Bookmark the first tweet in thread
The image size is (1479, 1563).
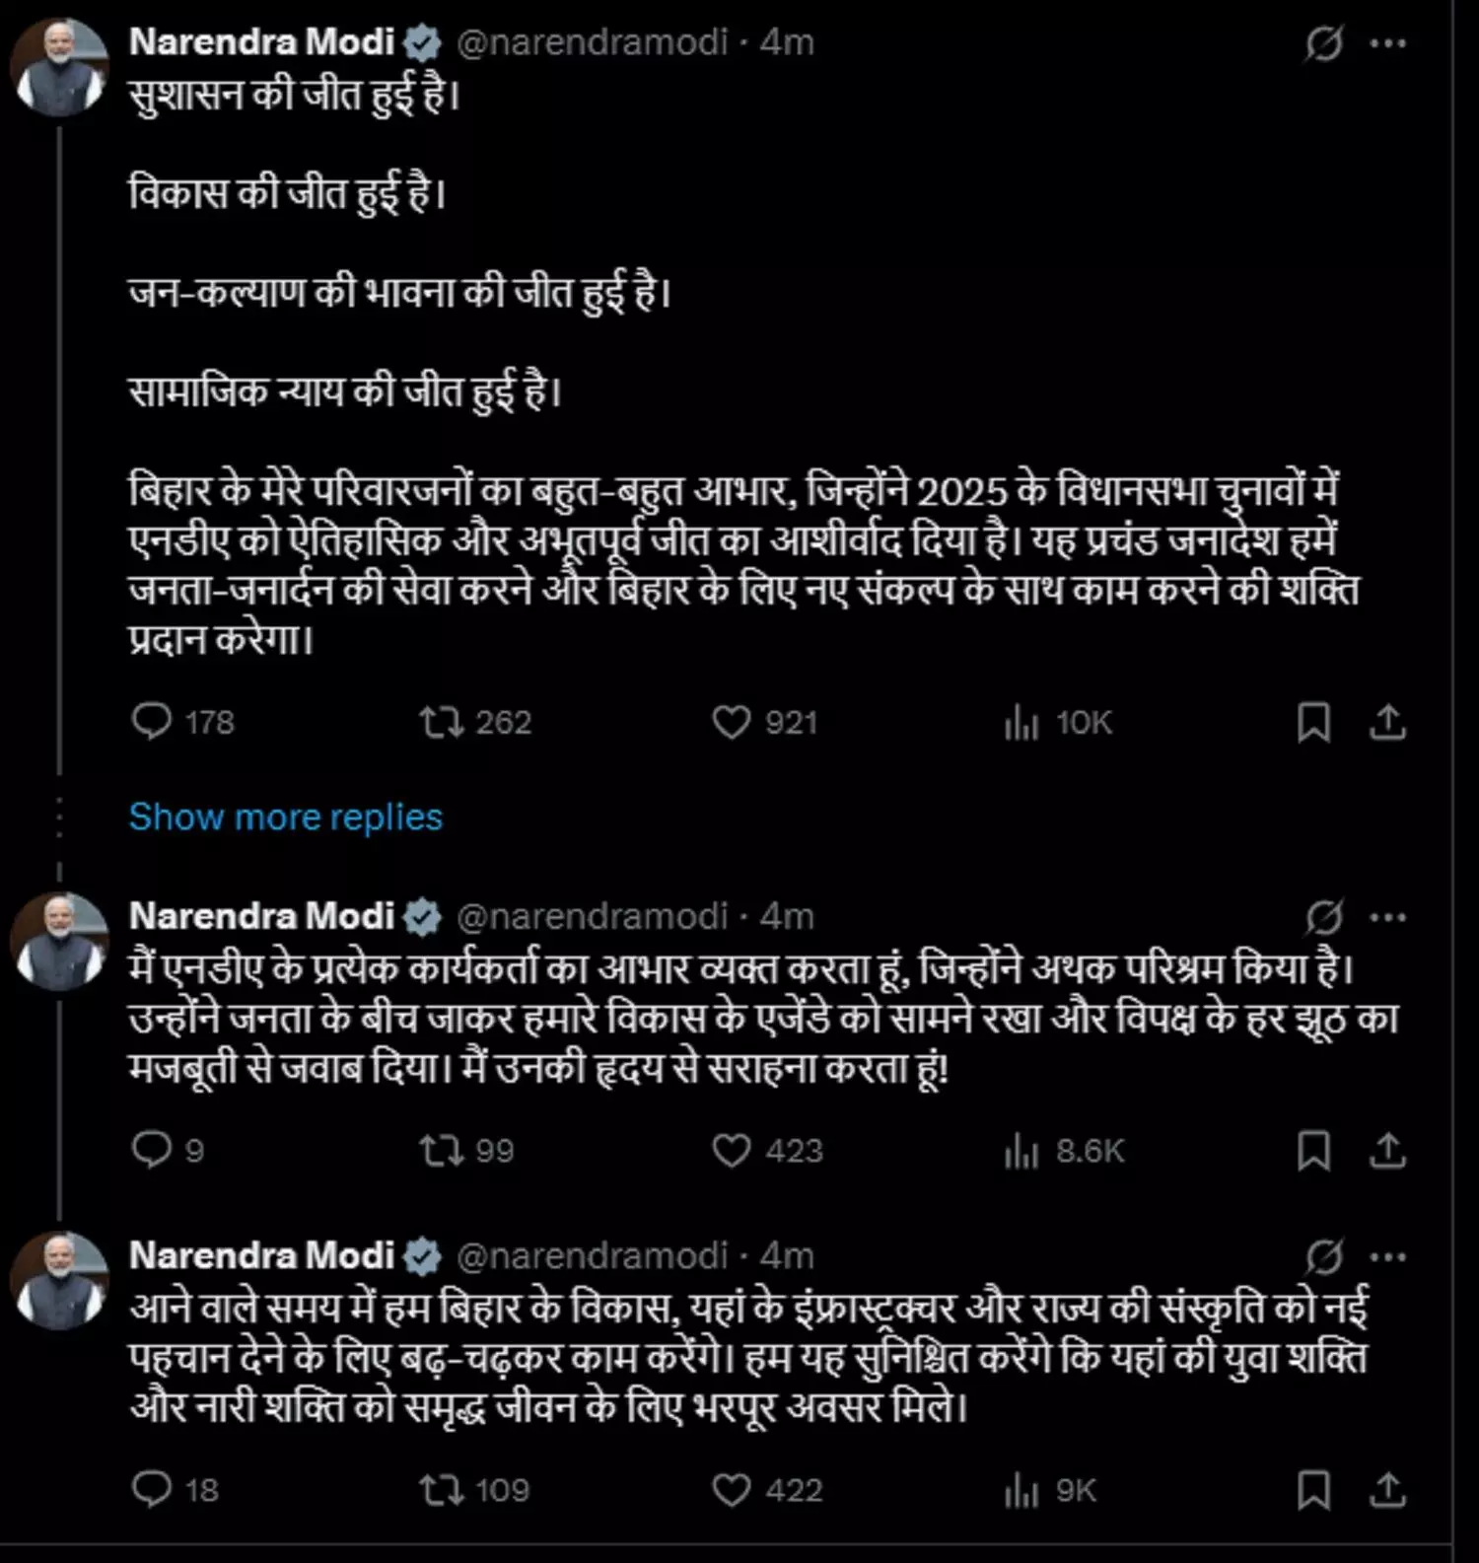pyautogui.click(x=1313, y=723)
